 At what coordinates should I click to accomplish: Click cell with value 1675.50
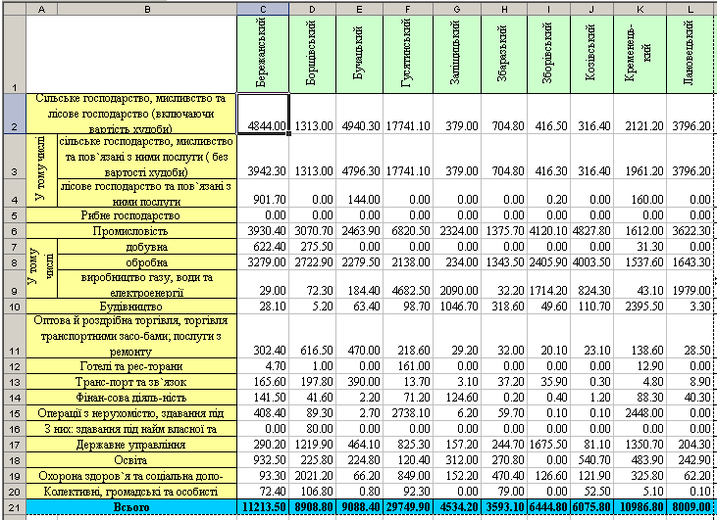548,445
